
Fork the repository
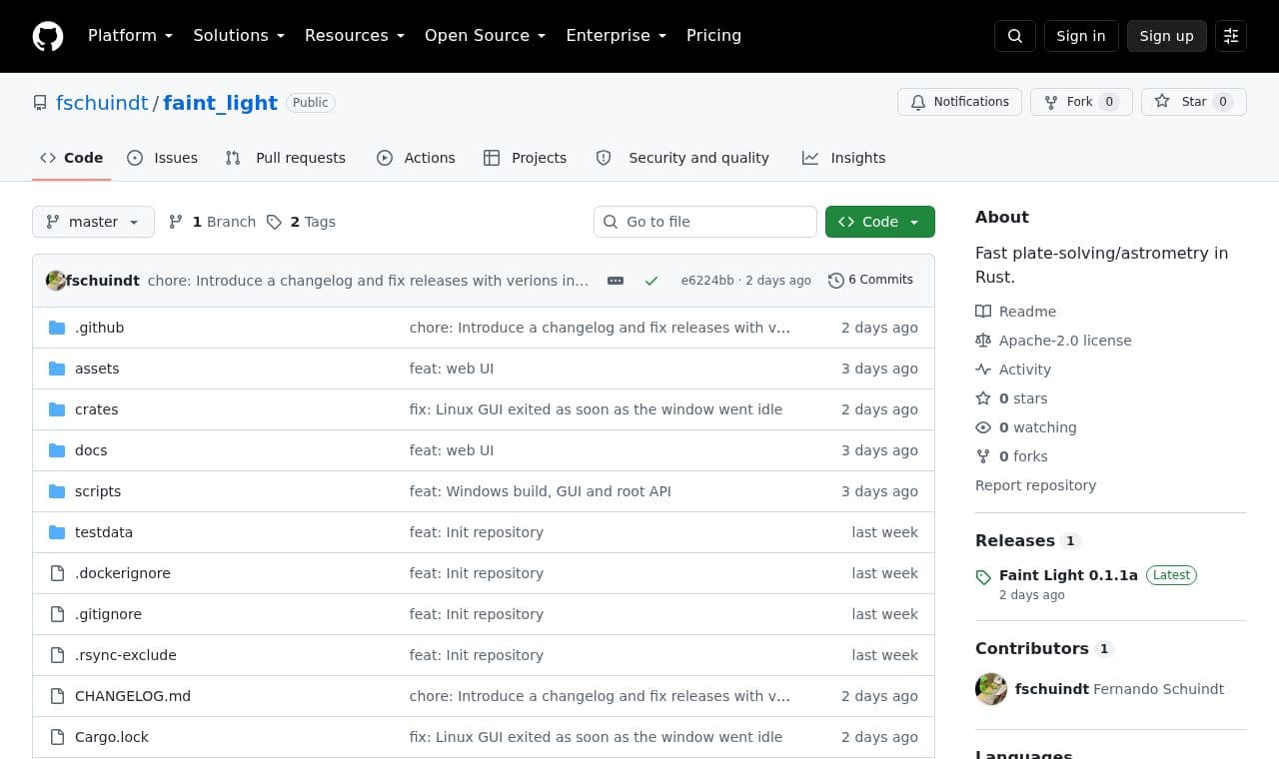tap(1081, 102)
